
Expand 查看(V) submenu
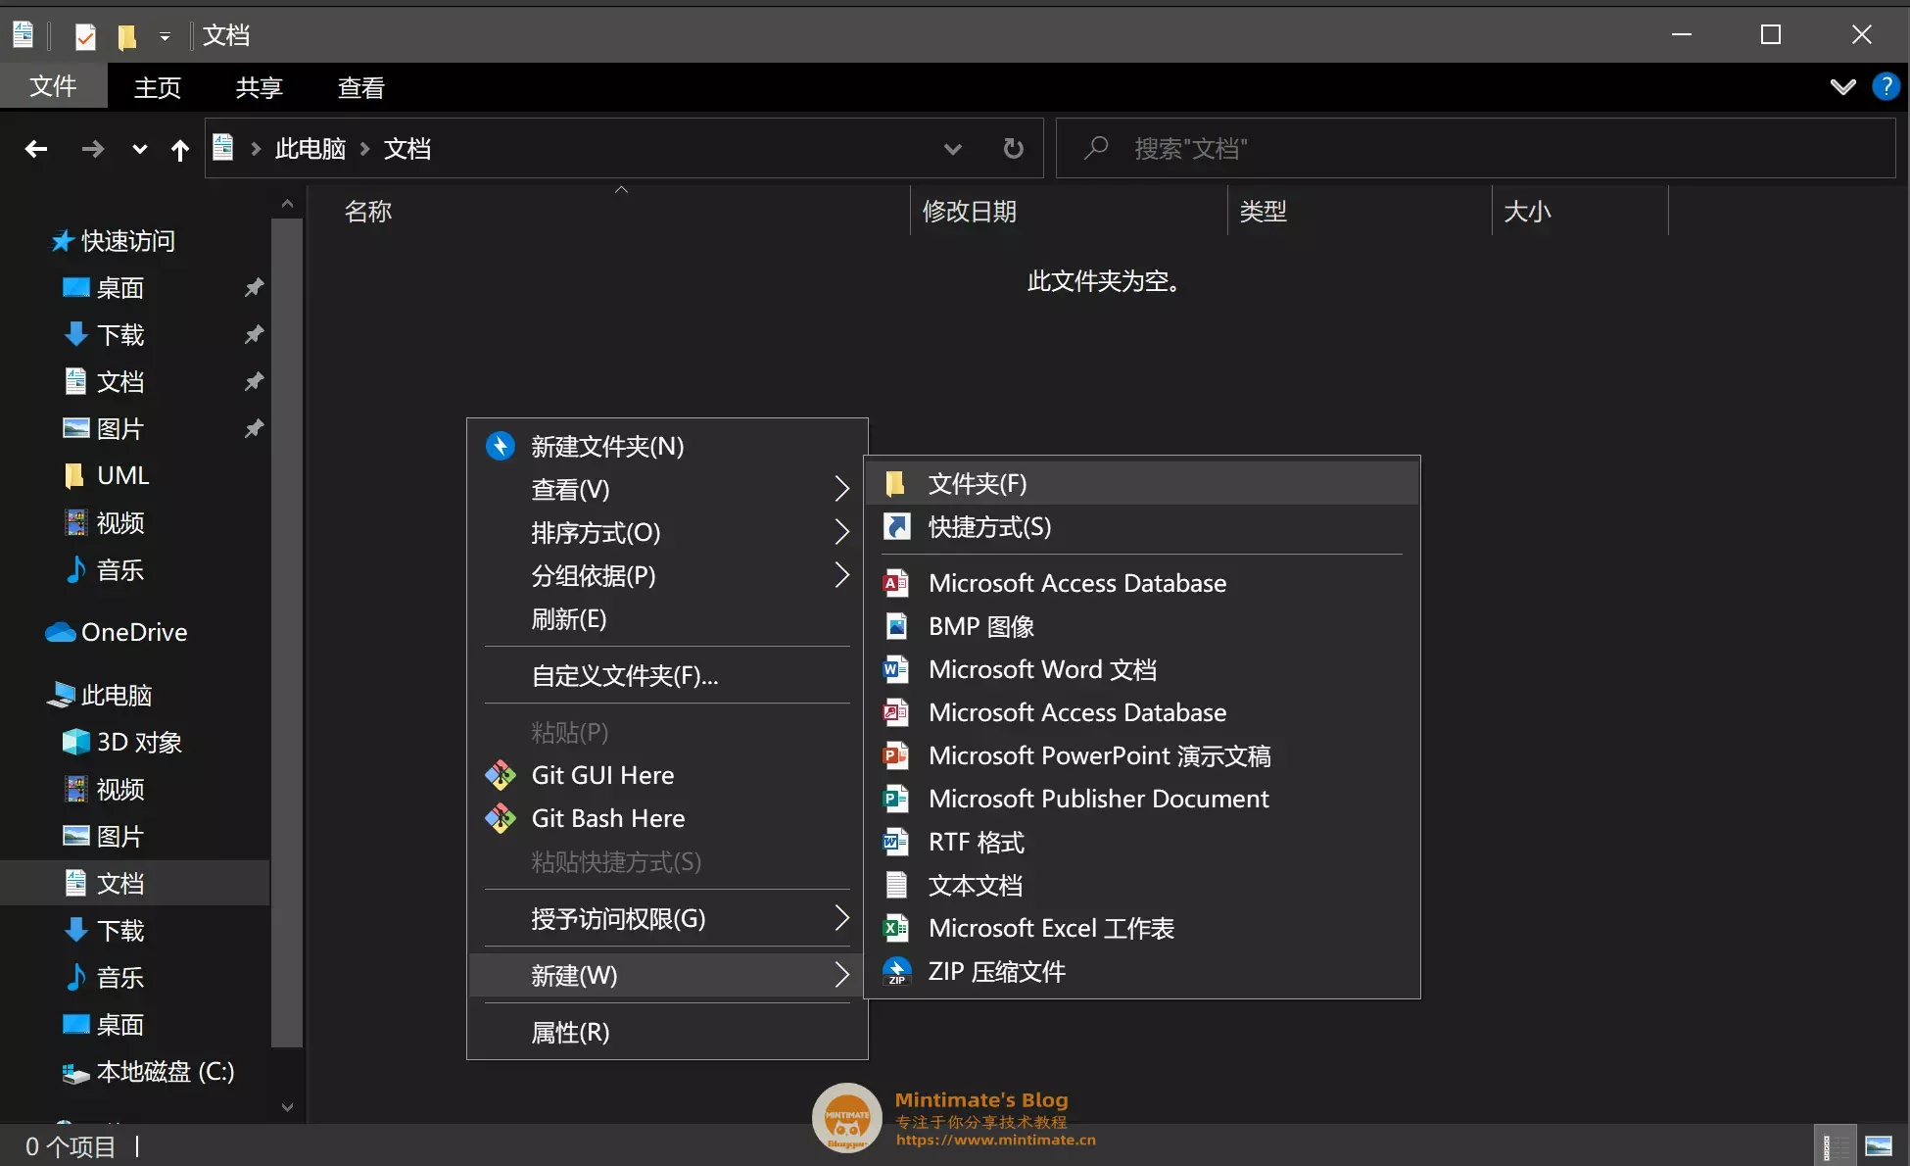coord(667,490)
